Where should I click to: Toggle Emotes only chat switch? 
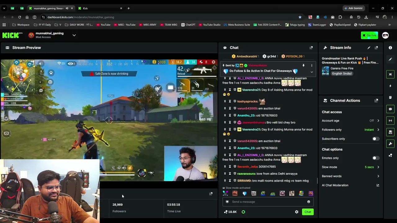click(376, 158)
